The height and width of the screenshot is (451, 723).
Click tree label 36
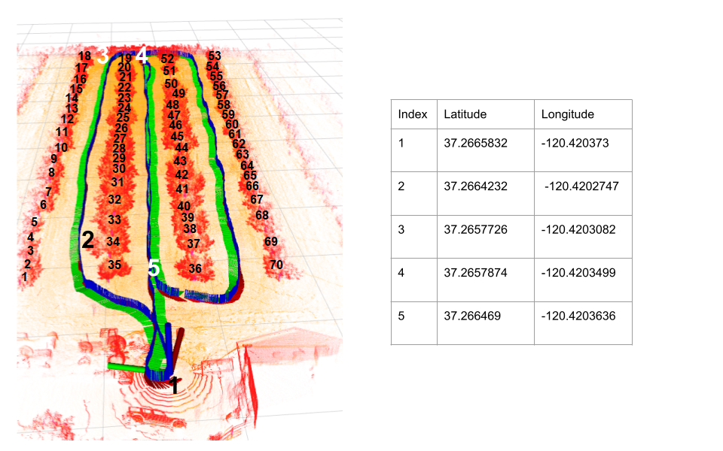click(195, 268)
